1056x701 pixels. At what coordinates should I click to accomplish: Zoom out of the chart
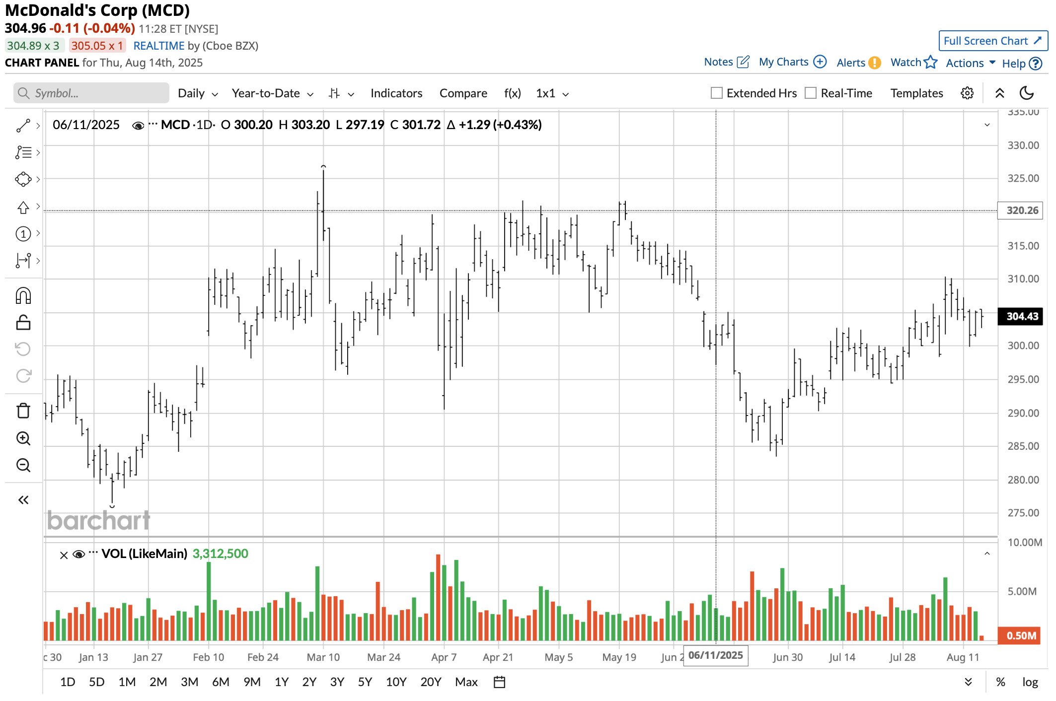(x=23, y=465)
